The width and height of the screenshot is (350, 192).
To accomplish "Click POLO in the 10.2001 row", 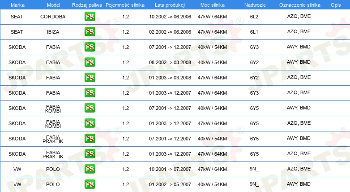I will [x=53, y=169].
